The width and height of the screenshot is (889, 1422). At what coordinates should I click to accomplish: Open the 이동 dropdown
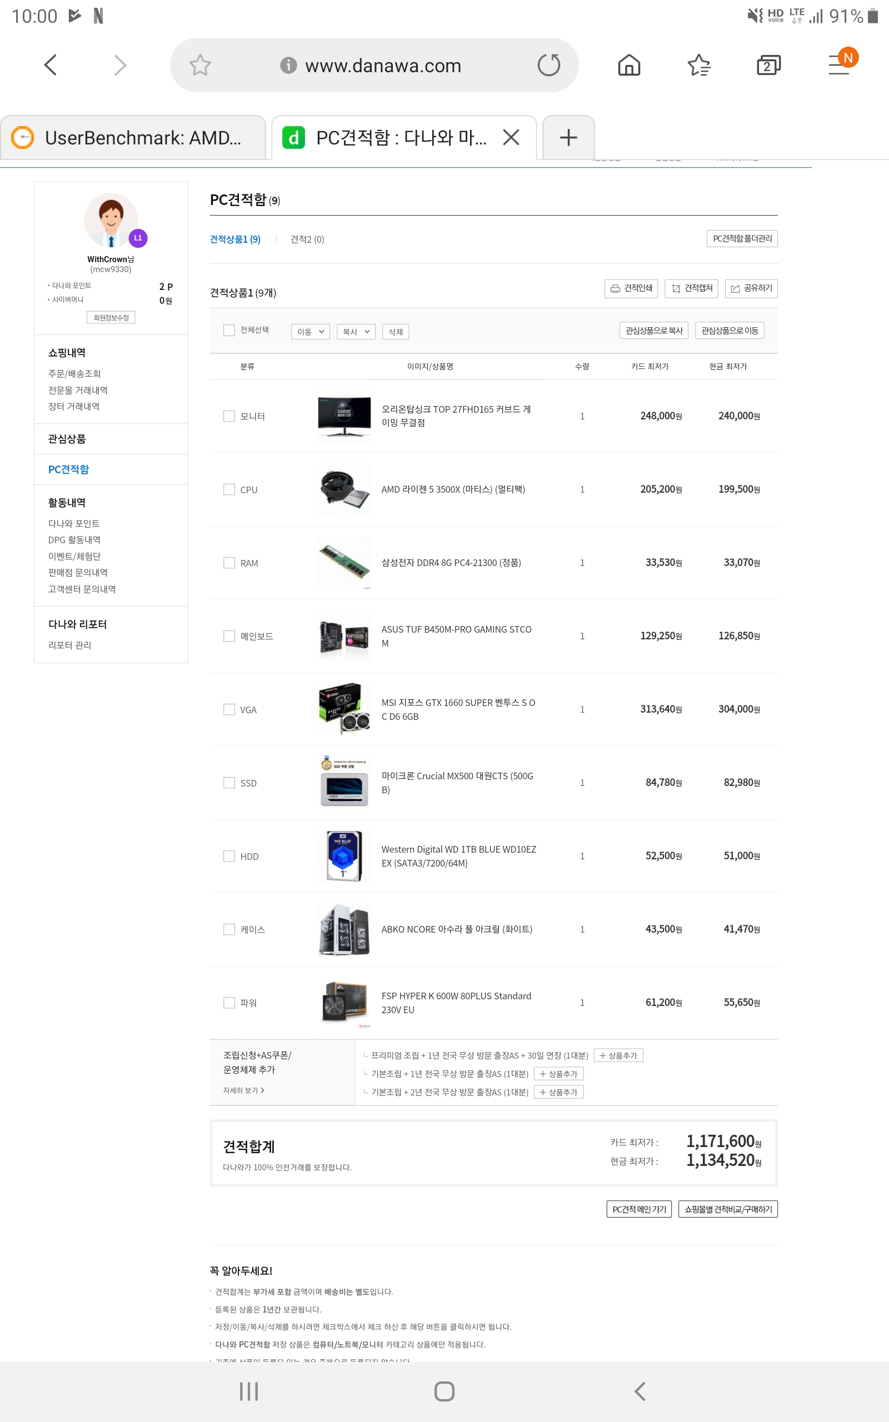(x=310, y=332)
